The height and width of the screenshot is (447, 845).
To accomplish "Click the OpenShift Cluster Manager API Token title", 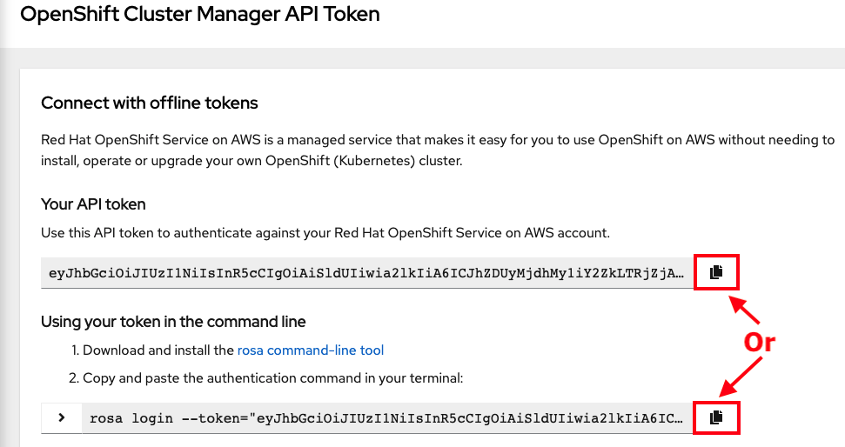I will pos(200,15).
